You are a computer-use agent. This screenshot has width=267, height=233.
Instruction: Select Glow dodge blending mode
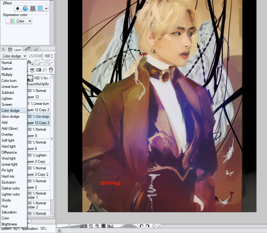coord(14,116)
